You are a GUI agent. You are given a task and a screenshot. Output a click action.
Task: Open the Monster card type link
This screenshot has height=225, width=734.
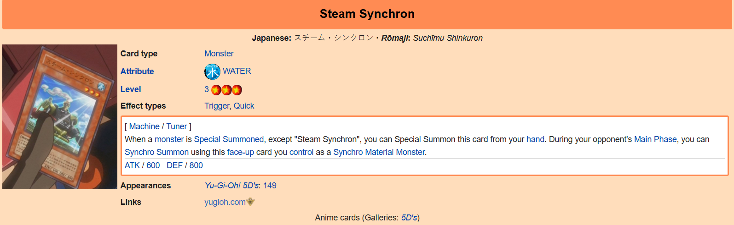pos(219,54)
